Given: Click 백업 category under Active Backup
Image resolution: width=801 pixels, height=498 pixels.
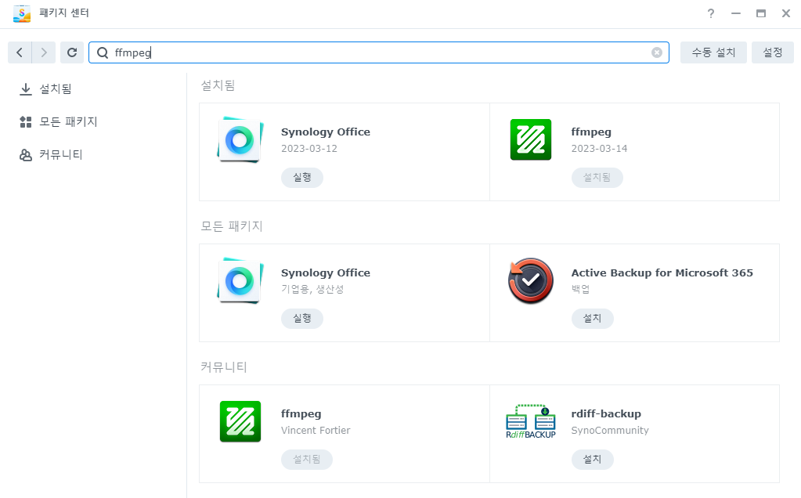Looking at the screenshot, I should coord(580,289).
